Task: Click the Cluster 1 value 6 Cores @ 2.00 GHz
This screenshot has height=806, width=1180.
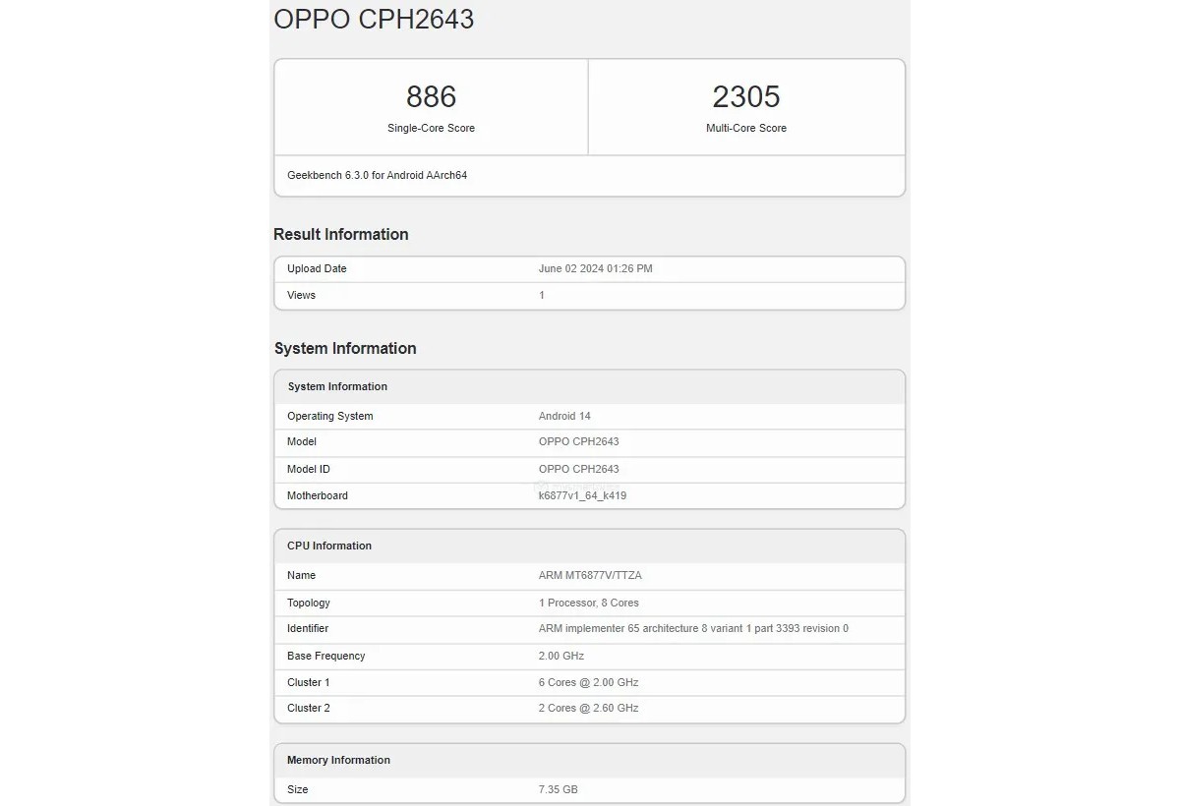Action: (588, 682)
